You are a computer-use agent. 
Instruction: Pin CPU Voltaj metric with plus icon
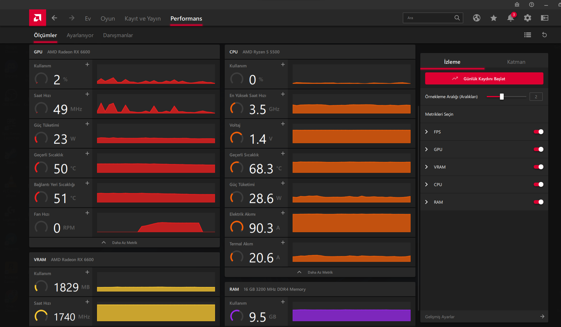(283, 124)
